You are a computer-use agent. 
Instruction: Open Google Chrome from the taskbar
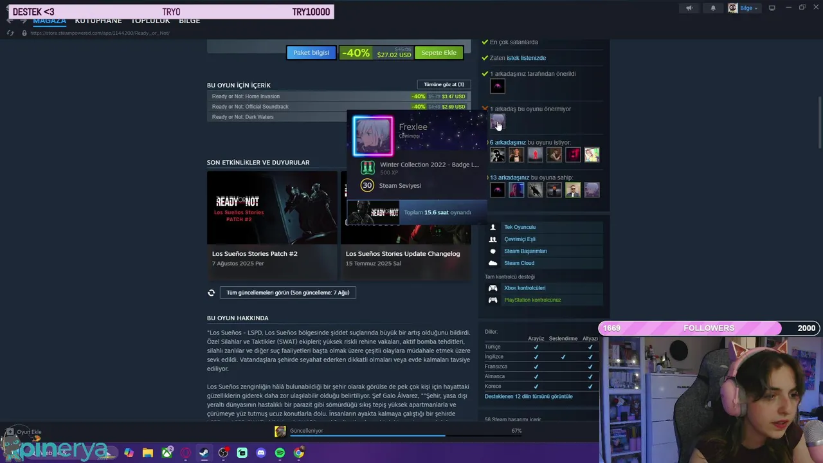tap(299, 453)
